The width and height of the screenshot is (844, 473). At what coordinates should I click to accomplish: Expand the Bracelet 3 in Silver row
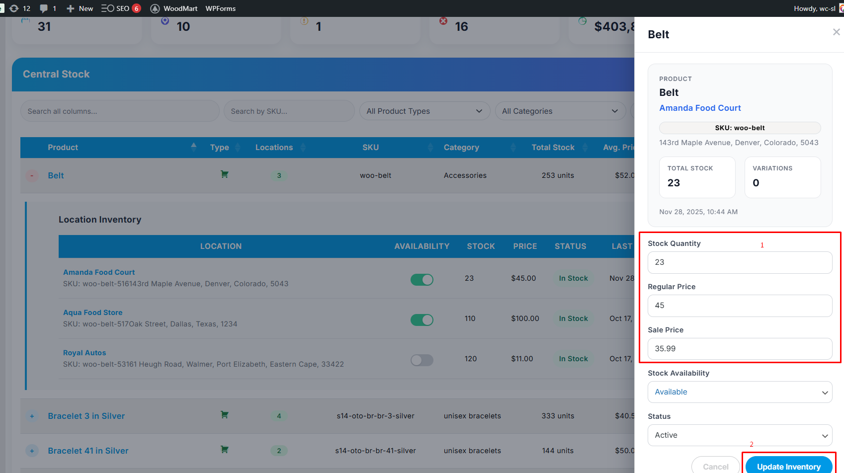(32, 416)
